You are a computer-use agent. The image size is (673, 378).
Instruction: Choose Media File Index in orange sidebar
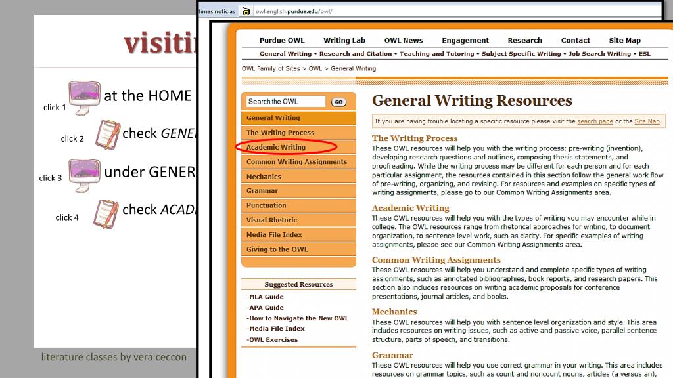(299, 234)
